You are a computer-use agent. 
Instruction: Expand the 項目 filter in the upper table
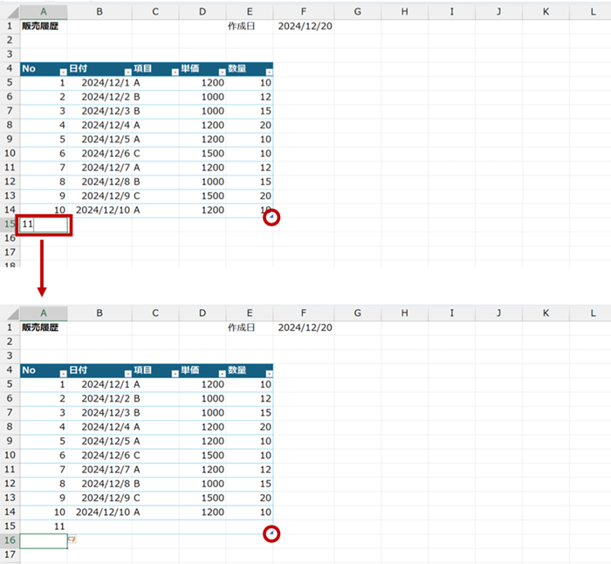[x=174, y=72]
